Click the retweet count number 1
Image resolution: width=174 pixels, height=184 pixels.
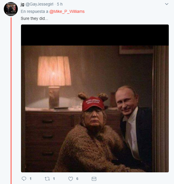point(54,179)
